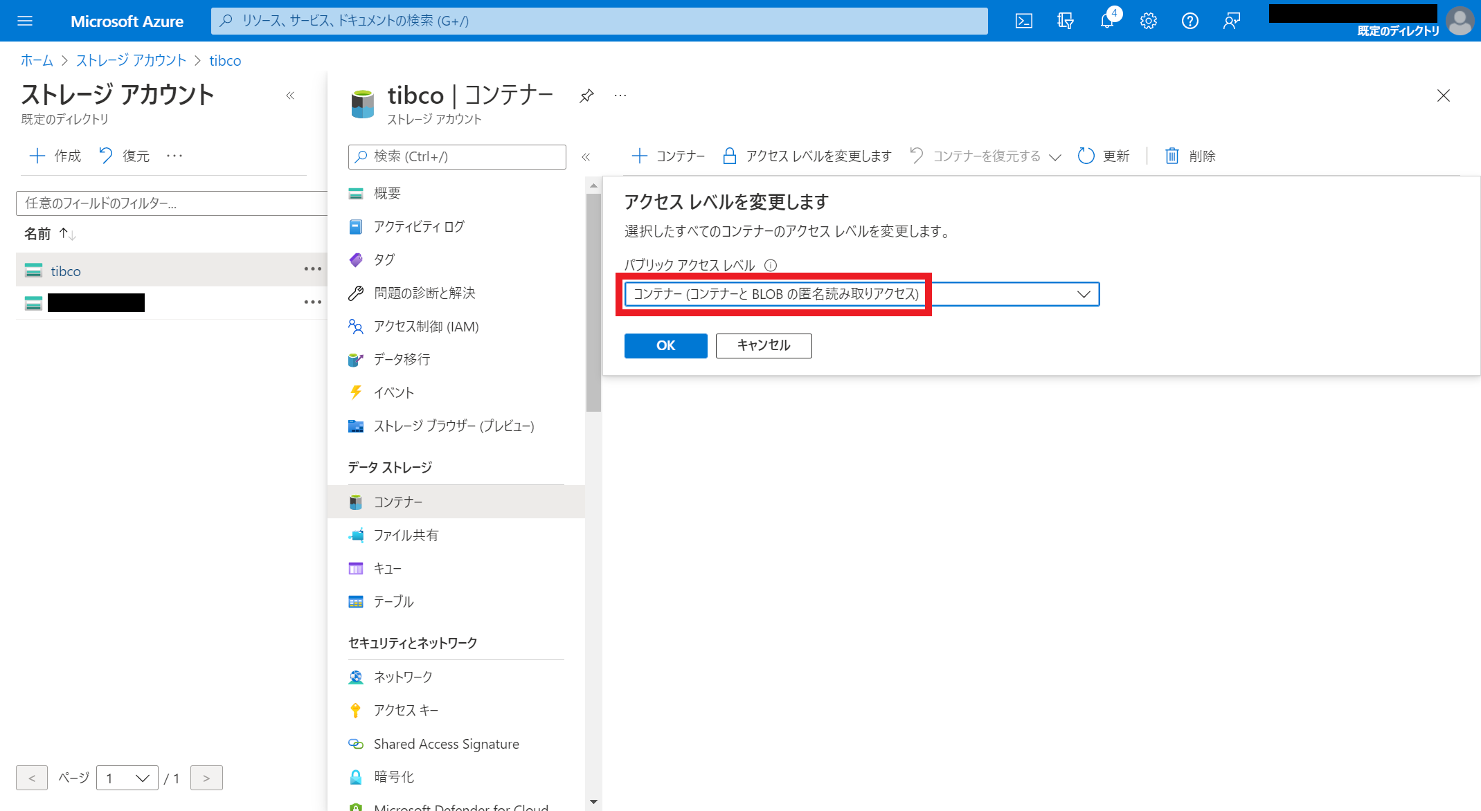This screenshot has width=1481, height=811.
Task: Click キャンセル button
Action: (x=763, y=345)
